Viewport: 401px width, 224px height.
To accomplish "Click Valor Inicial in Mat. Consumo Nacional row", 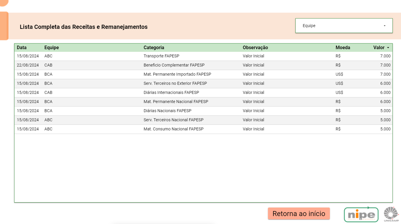I will pos(253,129).
